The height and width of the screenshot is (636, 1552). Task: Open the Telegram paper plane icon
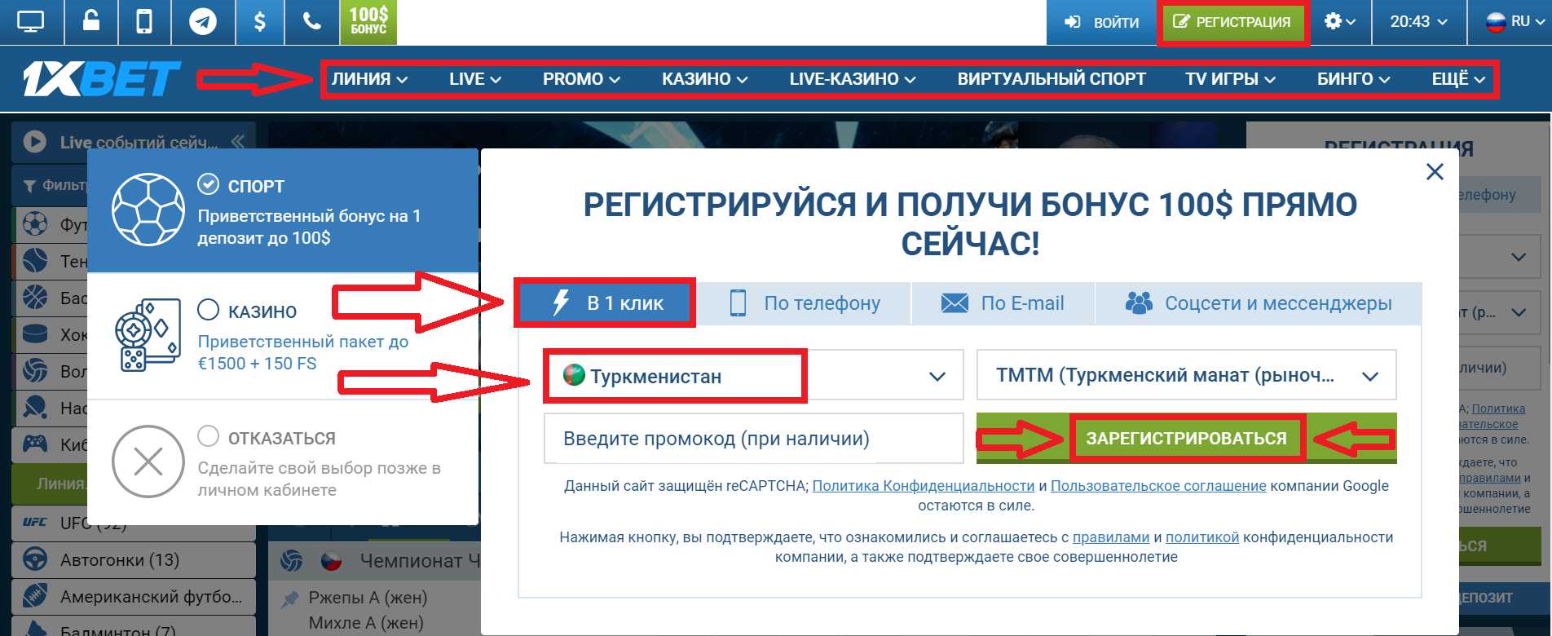203,22
